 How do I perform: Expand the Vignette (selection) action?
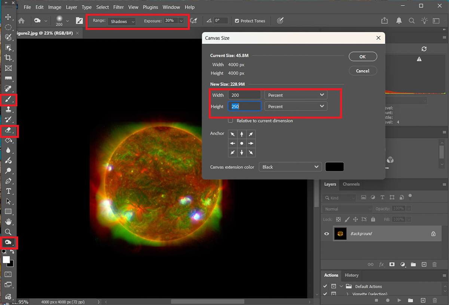[x=347, y=294]
